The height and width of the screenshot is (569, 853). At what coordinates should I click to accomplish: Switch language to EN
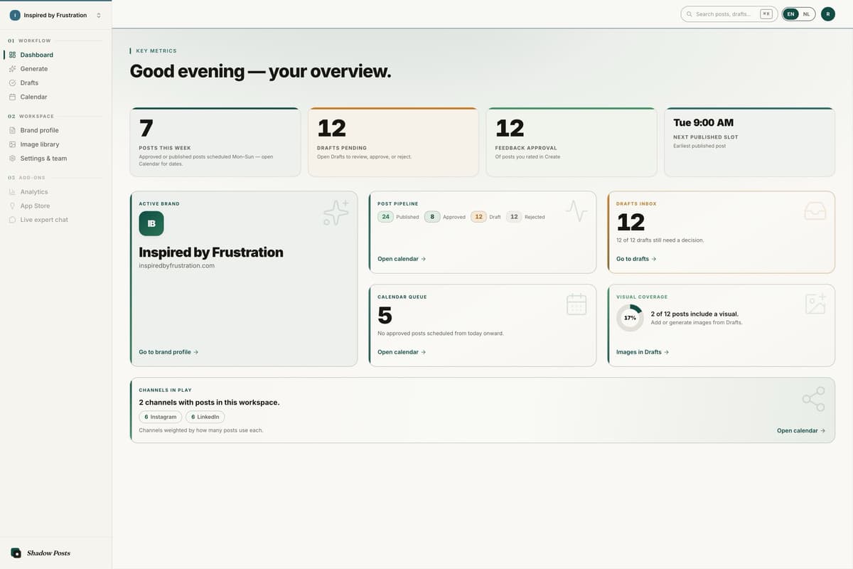tap(790, 14)
